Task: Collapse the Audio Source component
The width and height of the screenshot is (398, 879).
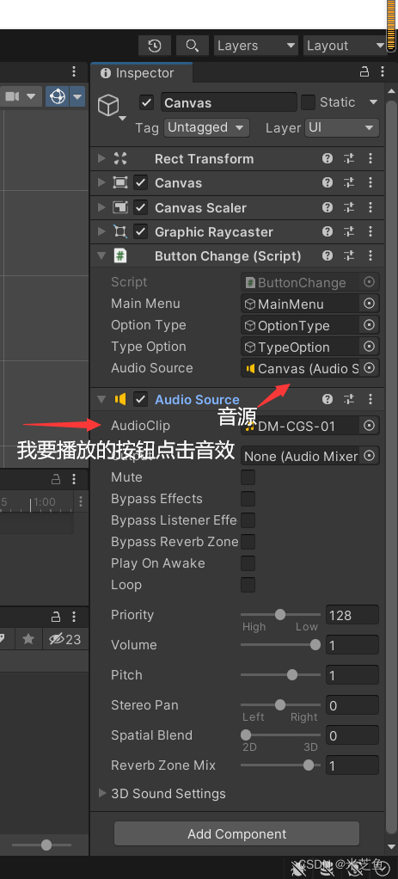Action: pyautogui.click(x=101, y=399)
